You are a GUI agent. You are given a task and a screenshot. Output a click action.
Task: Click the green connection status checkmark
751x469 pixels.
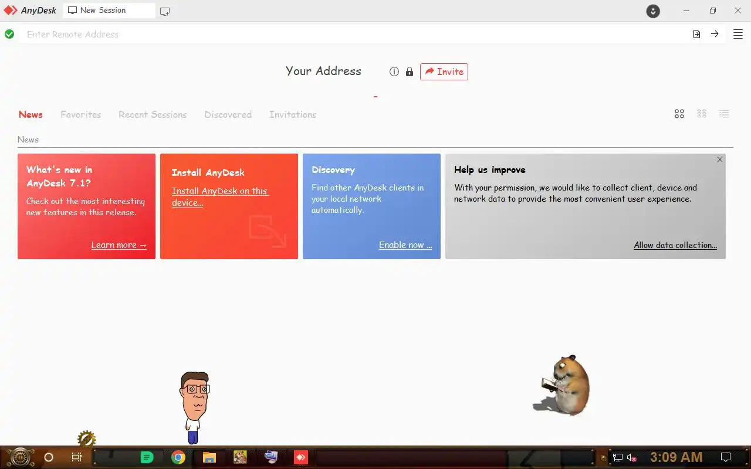coord(9,35)
